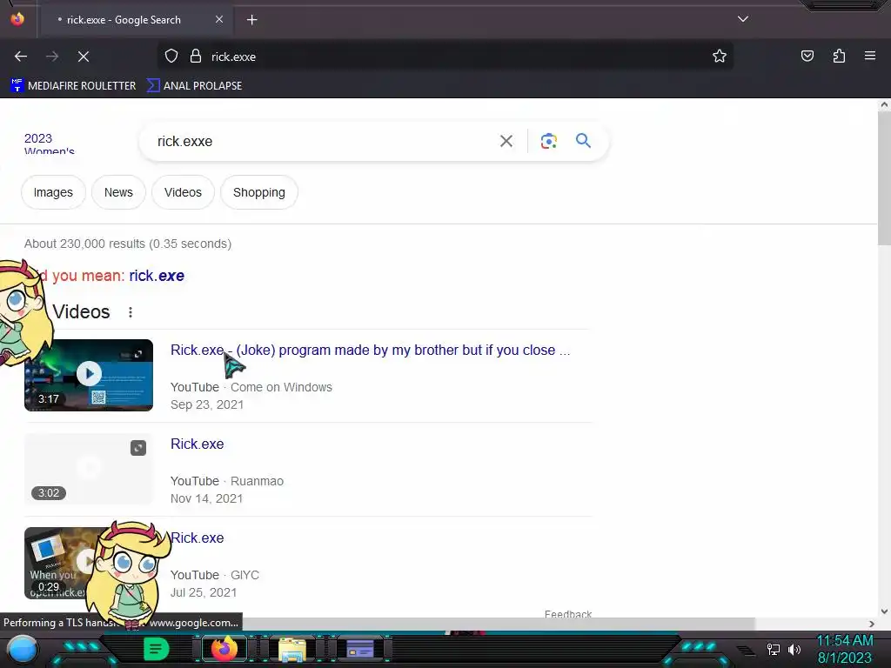
Task: Click the YouTube · Come on Windows source text
Action: (x=251, y=387)
